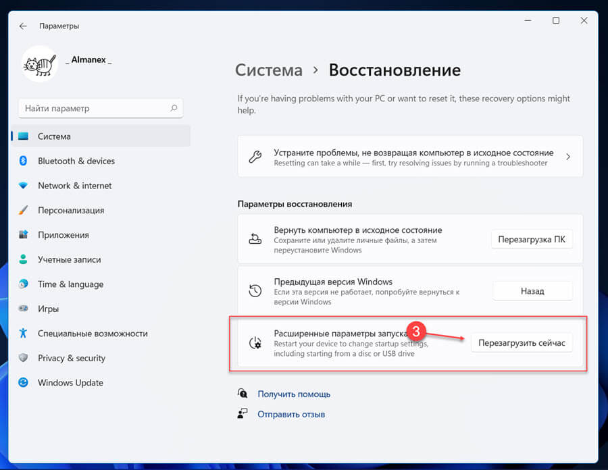Screen dimensions: 608x470
Task: Focus the Найти параметр search field
Action: (x=101, y=109)
